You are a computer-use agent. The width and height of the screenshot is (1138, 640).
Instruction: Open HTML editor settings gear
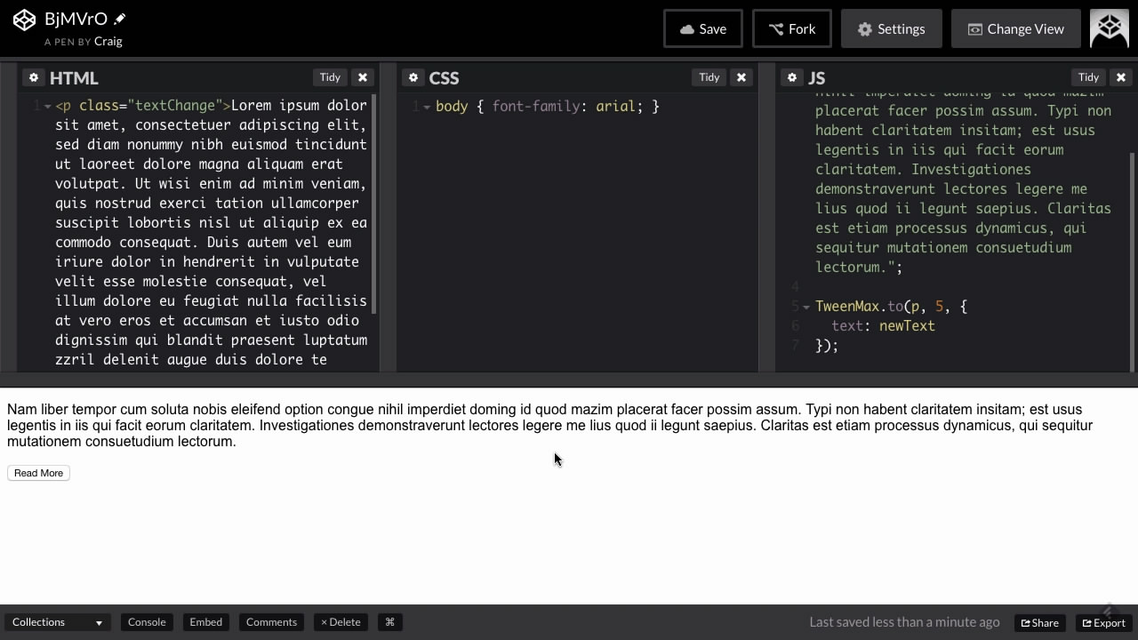(x=33, y=77)
